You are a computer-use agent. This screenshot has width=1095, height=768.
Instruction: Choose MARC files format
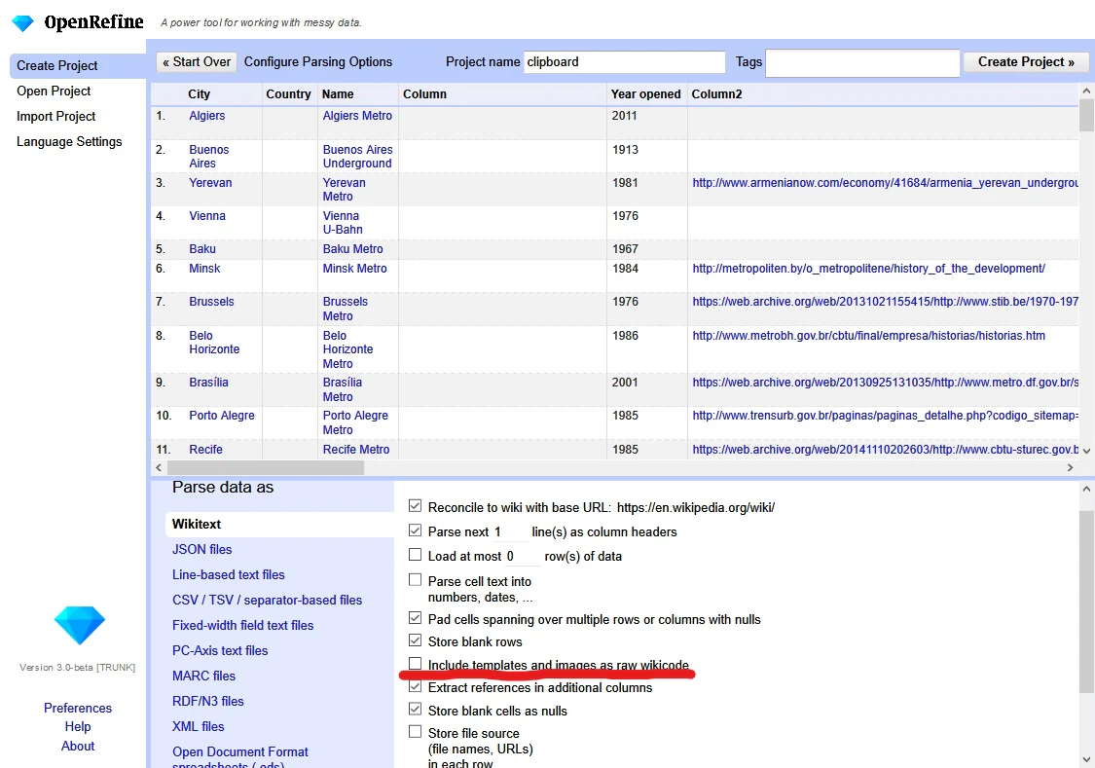click(x=204, y=676)
